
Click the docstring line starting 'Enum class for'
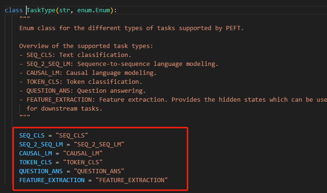[137, 28]
